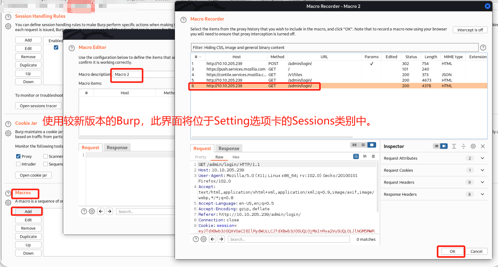Switch to Hex view tab

[236, 157]
